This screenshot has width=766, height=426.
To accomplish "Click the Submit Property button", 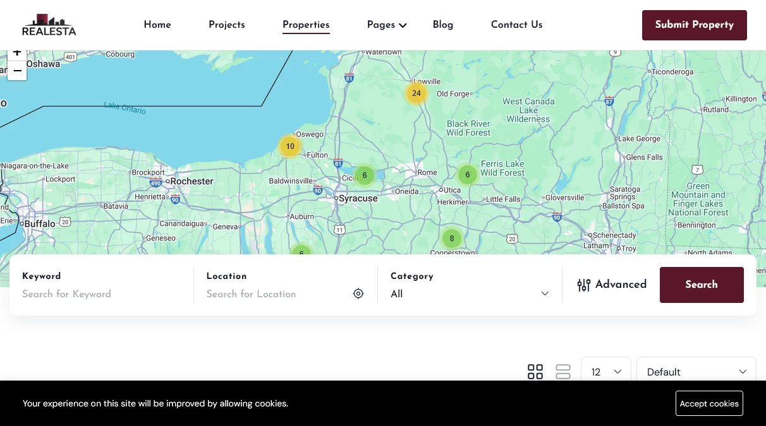I will click(x=694, y=25).
